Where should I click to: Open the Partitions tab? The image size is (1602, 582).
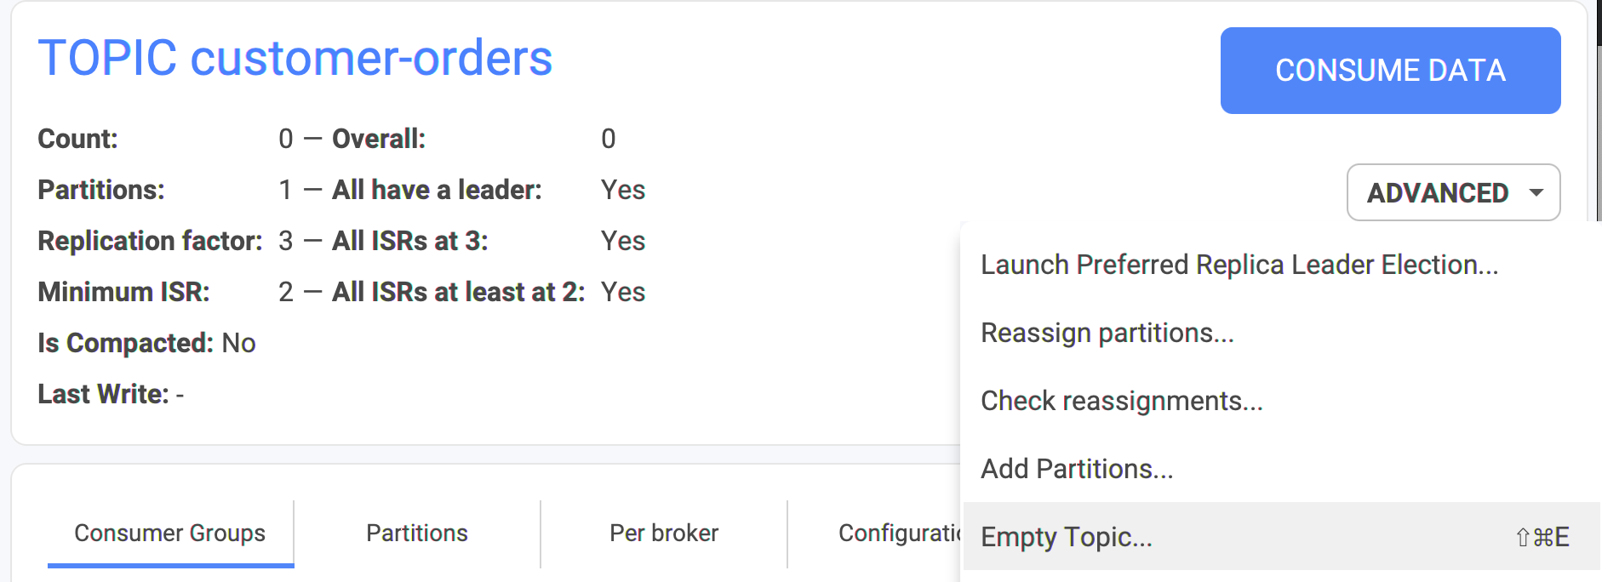pyautogui.click(x=417, y=533)
